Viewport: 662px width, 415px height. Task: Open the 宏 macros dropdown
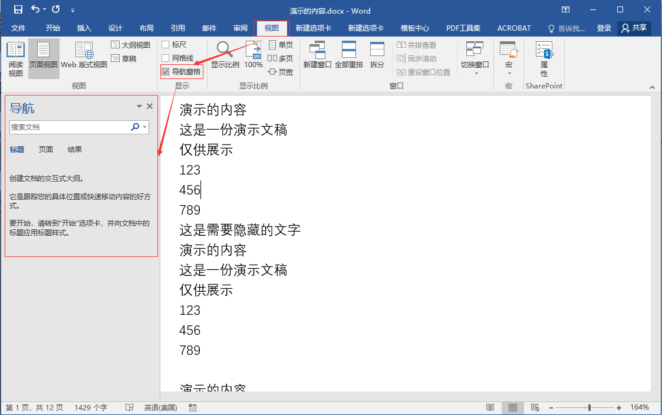(x=508, y=58)
